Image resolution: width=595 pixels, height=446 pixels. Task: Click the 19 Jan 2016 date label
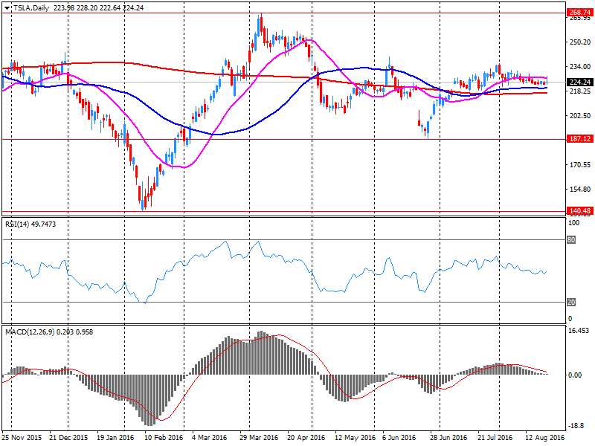(x=115, y=437)
